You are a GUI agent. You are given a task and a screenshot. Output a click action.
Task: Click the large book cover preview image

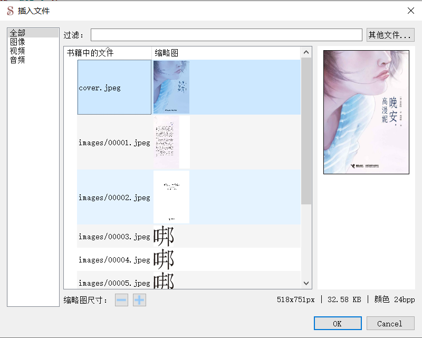pyautogui.click(x=366, y=112)
